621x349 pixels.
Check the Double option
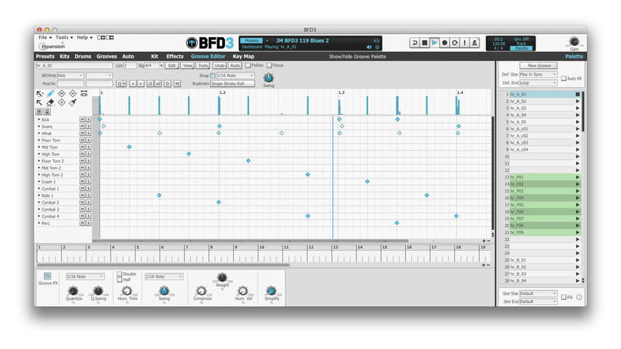point(119,274)
